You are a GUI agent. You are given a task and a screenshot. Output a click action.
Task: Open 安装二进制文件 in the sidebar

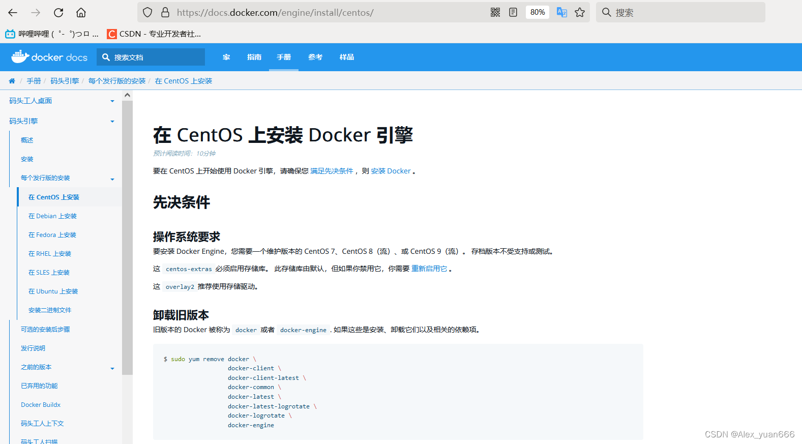(50, 310)
